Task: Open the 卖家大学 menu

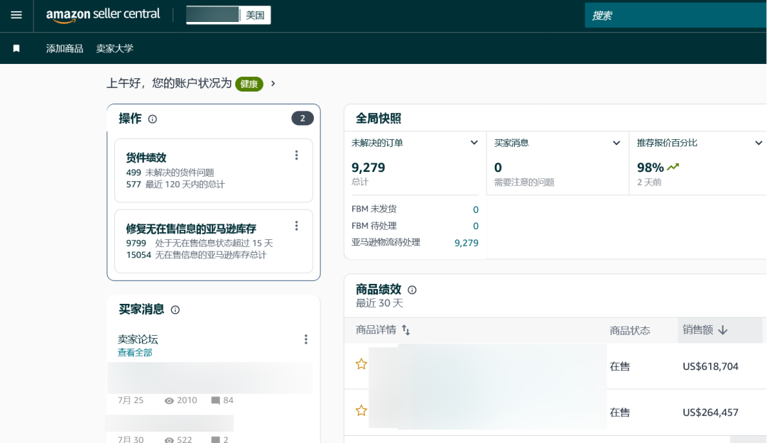Action: point(114,48)
